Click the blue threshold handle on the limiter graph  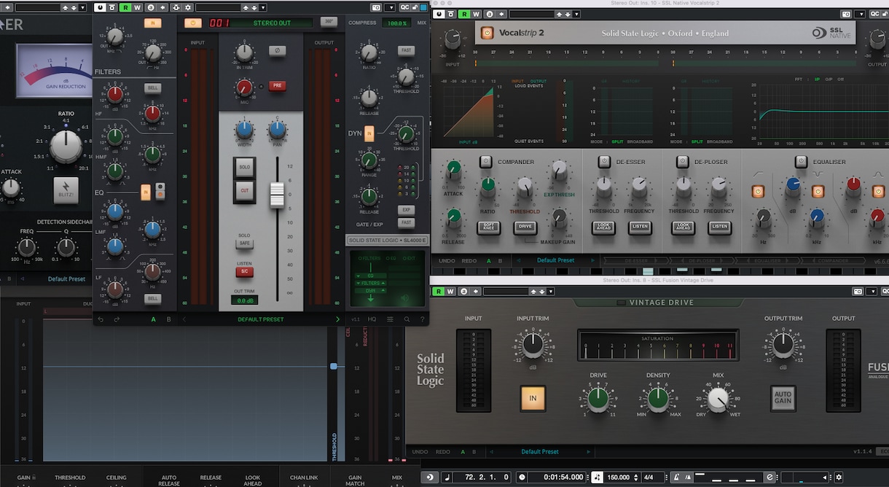pyautogui.click(x=334, y=366)
